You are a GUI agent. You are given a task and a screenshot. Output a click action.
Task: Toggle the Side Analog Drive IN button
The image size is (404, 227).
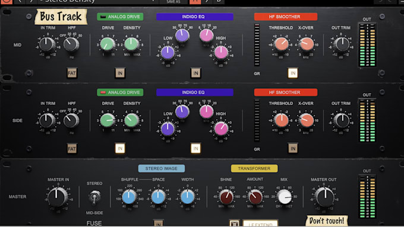click(x=120, y=148)
